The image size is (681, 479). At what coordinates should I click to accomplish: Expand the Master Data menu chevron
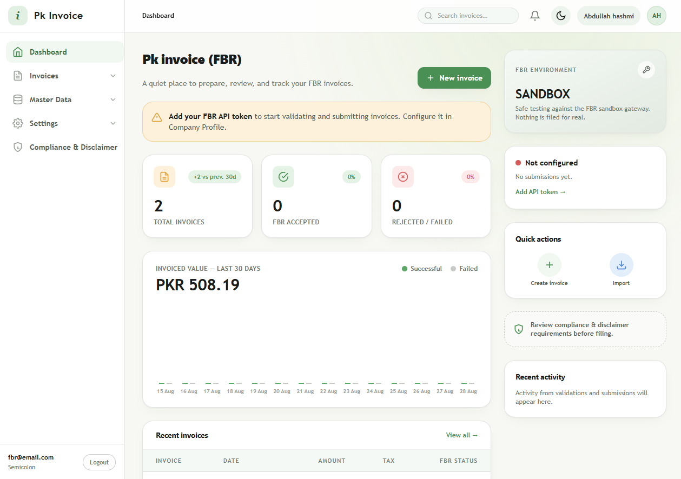113,99
